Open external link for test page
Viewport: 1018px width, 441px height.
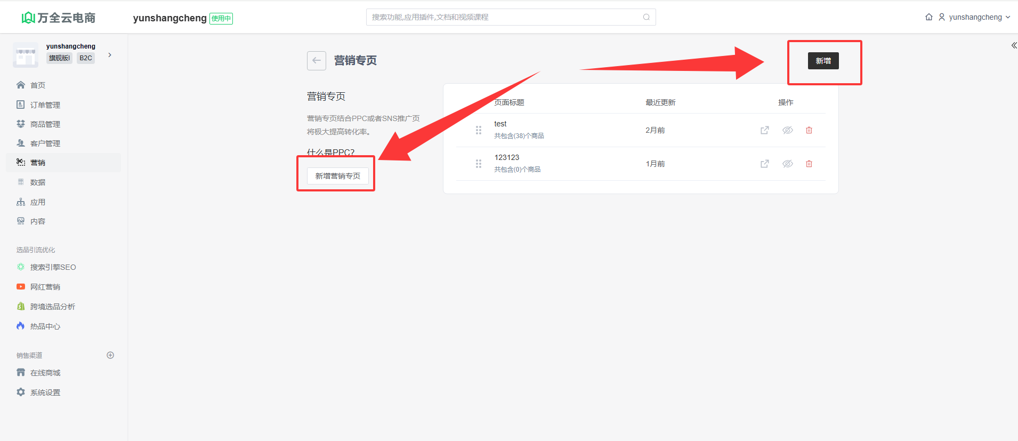point(764,130)
